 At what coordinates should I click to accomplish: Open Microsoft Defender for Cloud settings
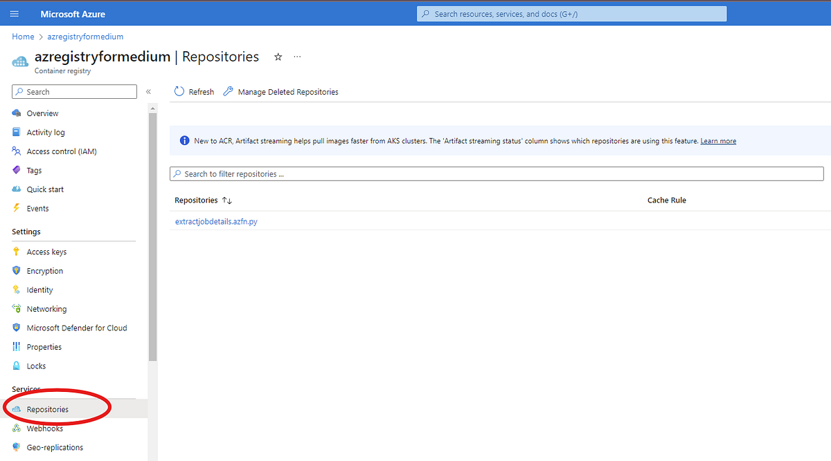pos(77,327)
